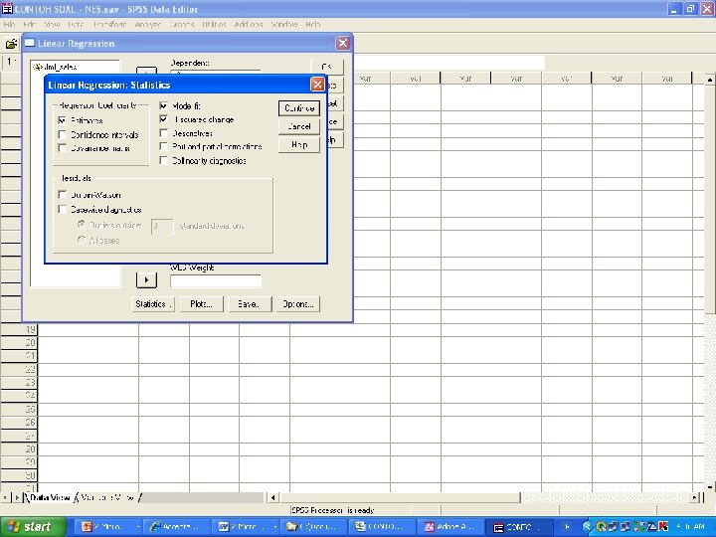This screenshot has width=716, height=537.
Task: Click the Open file toolbar icon
Action: pyautogui.click(x=11, y=44)
